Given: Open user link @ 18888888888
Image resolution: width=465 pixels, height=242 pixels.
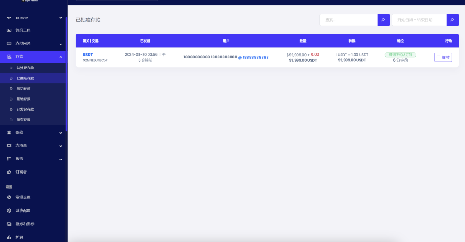Looking at the screenshot, I should point(253,58).
